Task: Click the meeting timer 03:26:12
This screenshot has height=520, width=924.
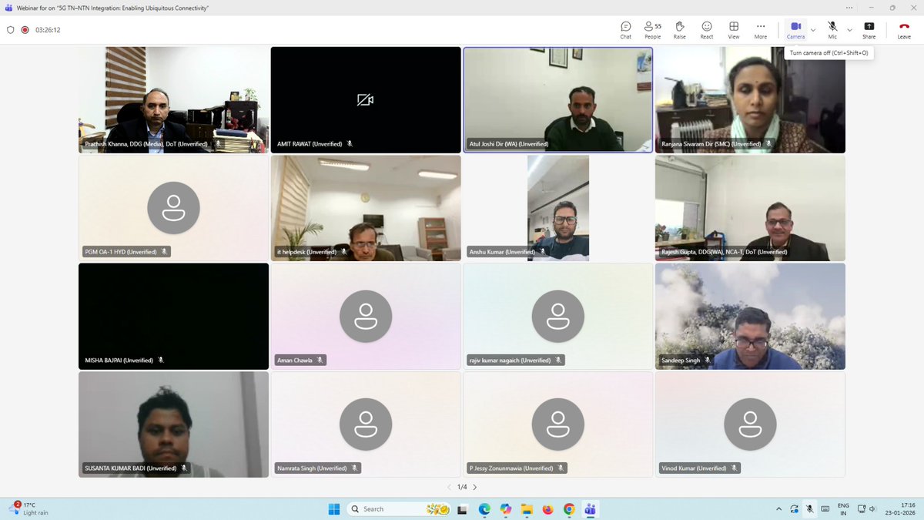Action: (x=48, y=30)
